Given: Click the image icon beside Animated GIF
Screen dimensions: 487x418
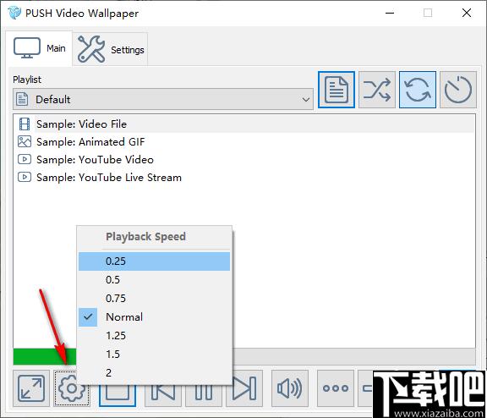Looking at the screenshot, I should tap(25, 141).
